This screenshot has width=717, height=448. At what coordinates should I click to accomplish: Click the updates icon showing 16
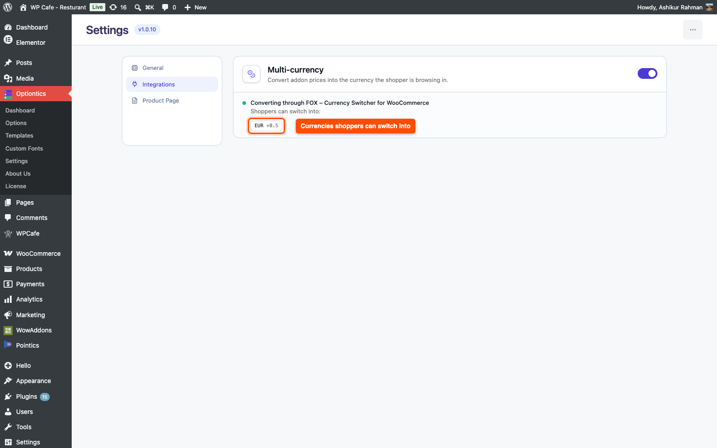113,7
